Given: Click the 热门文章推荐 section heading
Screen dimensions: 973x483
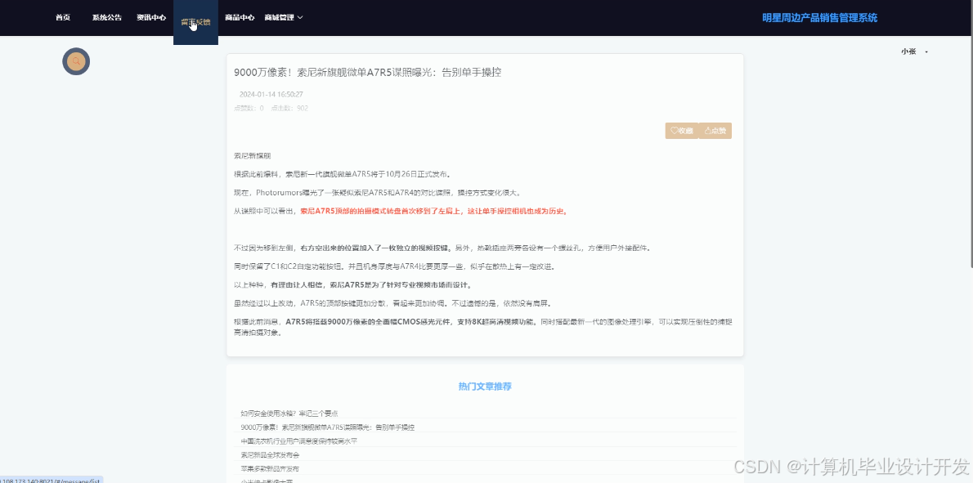Looking at the screenshot, I should pyautogui.click(x=485, y=387).
